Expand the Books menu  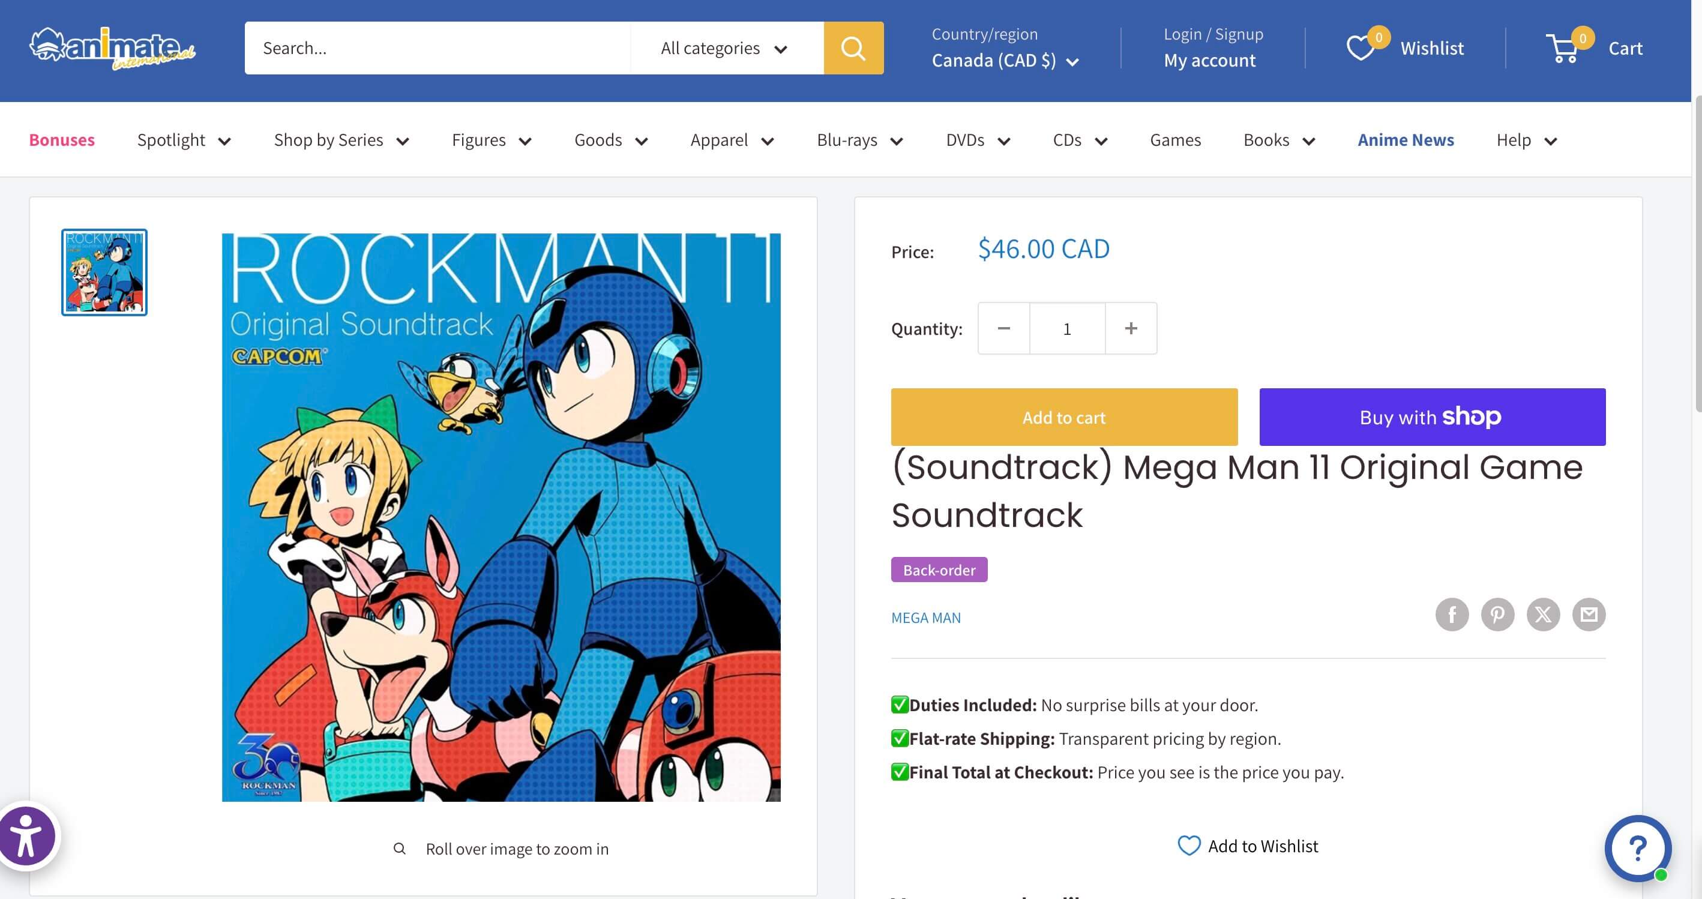[x=1279, y=140]
